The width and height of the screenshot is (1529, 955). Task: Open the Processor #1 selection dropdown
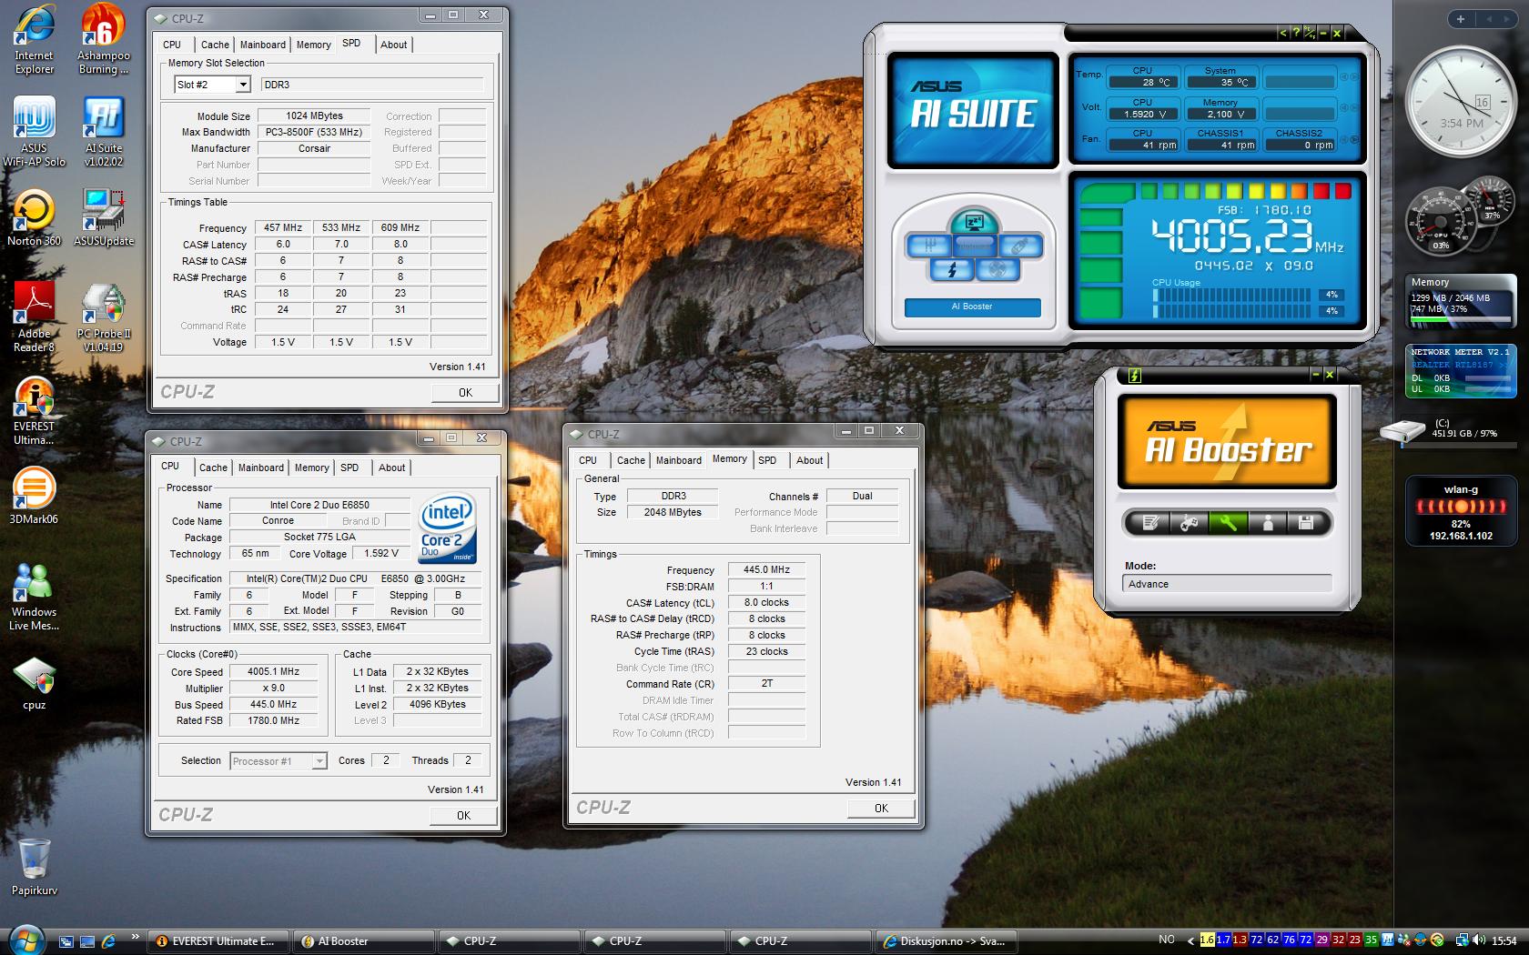[319, 761]
